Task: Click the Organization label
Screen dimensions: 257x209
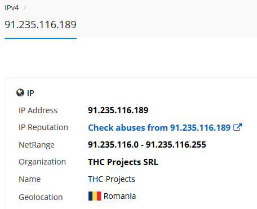Action: point(42,162)
